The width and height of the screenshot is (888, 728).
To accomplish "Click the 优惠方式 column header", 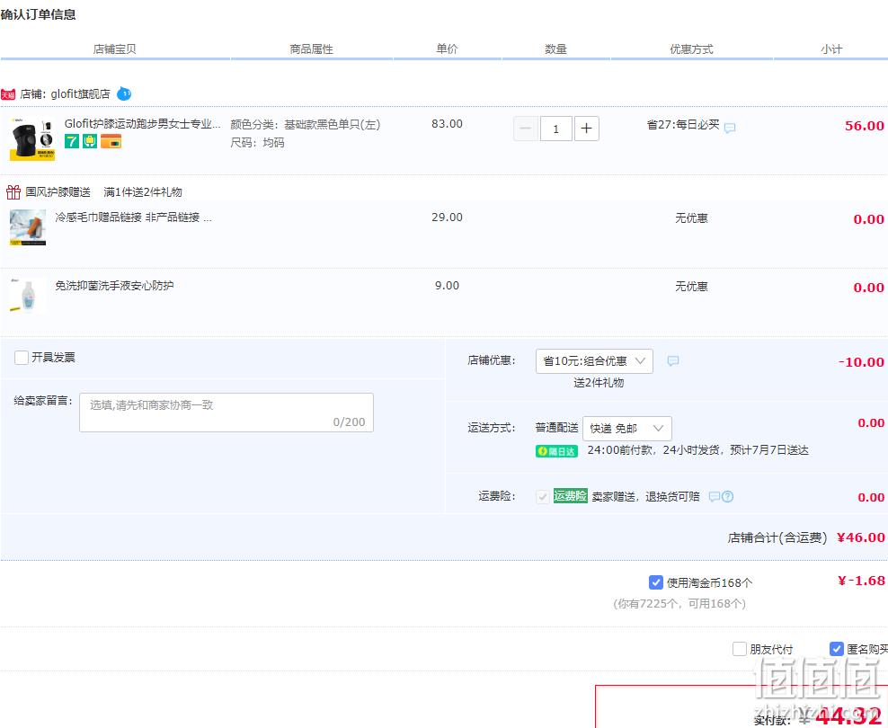I will coord(691,49).
